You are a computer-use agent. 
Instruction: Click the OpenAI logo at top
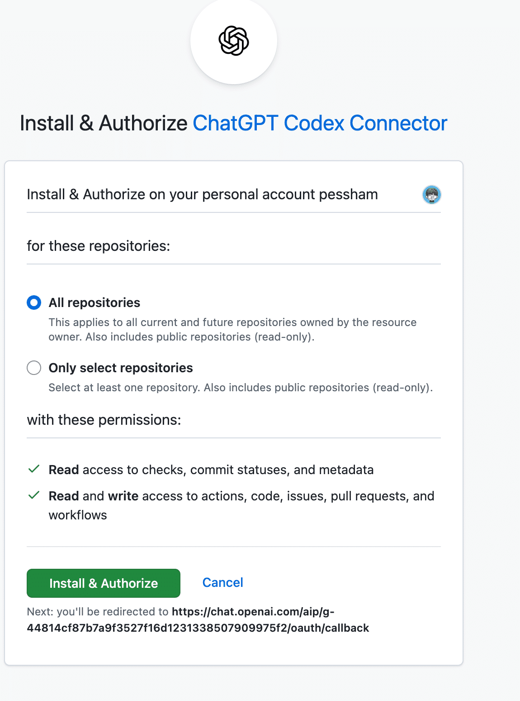click(x=234, y=41)
